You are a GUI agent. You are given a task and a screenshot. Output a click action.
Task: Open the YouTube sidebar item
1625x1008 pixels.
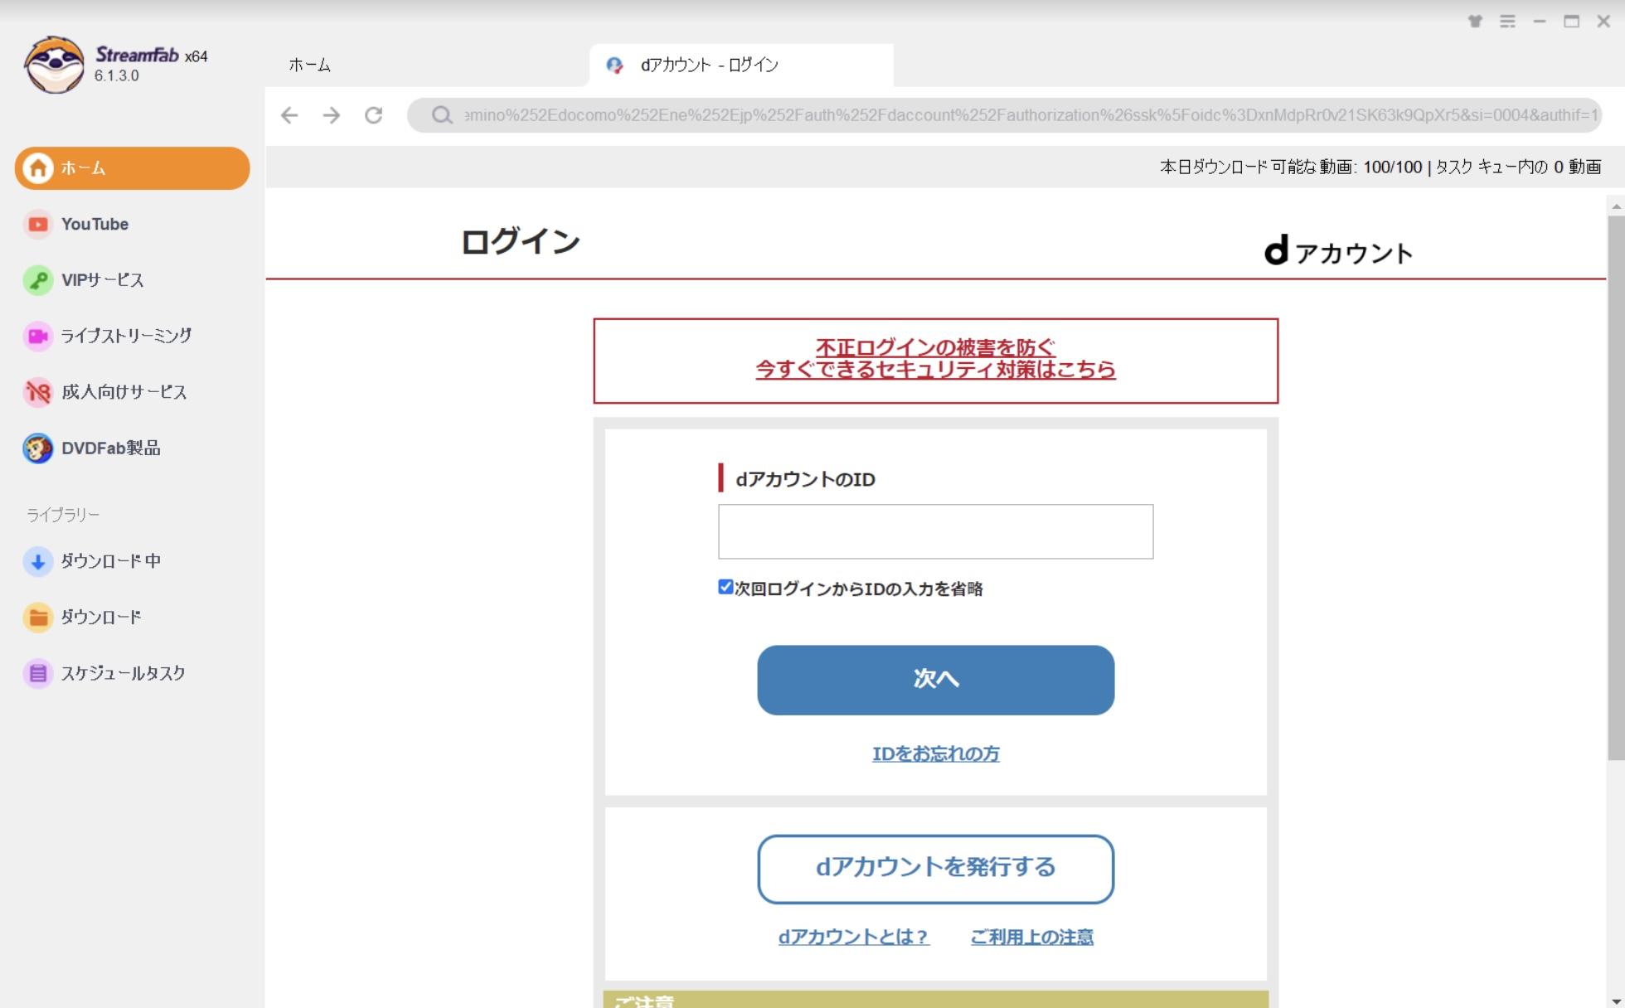point(95,224)
